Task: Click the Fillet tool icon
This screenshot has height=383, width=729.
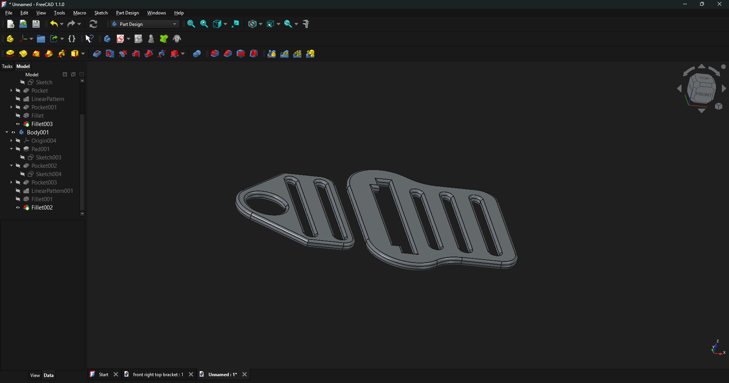Action: coord(215,54)
